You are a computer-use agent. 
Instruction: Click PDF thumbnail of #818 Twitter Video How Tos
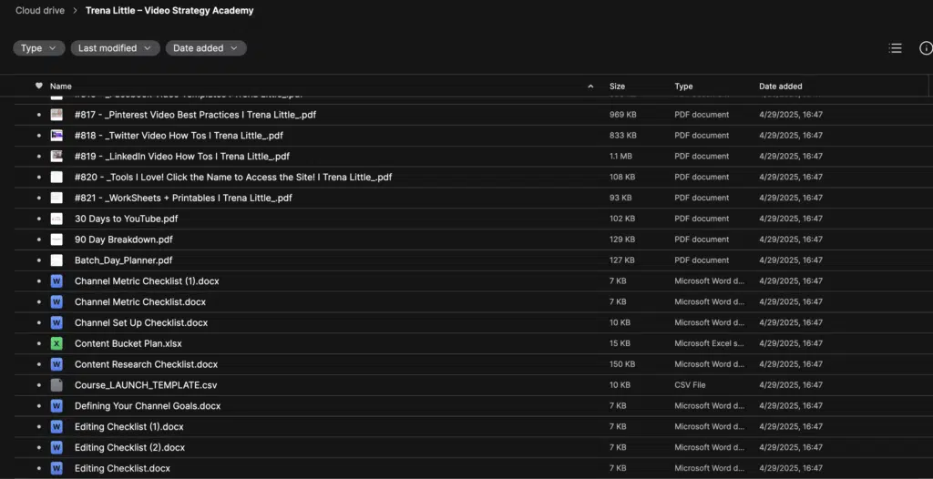click(x=56, y=135)
